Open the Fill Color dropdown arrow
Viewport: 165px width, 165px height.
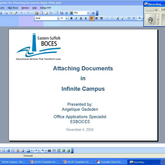[x=32, y=150]
